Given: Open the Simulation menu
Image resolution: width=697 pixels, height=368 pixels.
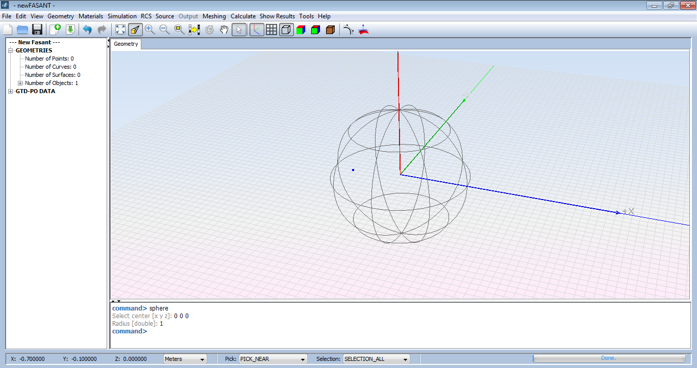Looking at the screenshot, I should tap(122, 16).
